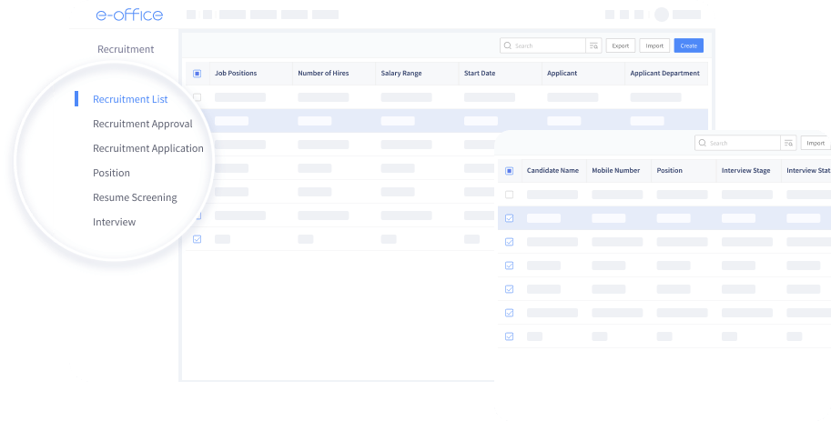This screenshot has width=831, height=421.
Task: Click the Number of Hires column header
Action: pyautogui.click(x=323, y=74)
